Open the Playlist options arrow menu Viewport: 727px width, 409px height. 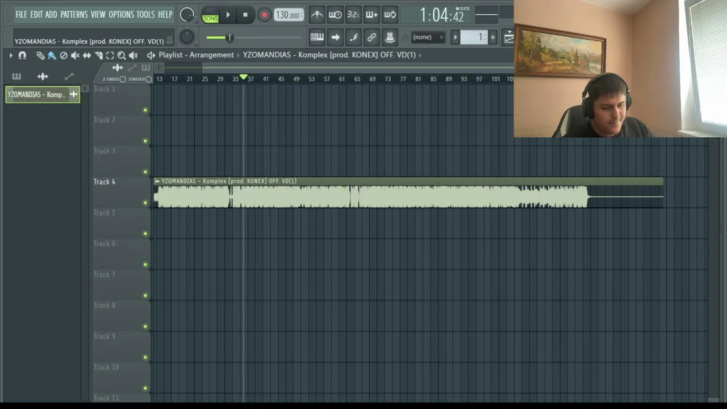click(11, 55)
